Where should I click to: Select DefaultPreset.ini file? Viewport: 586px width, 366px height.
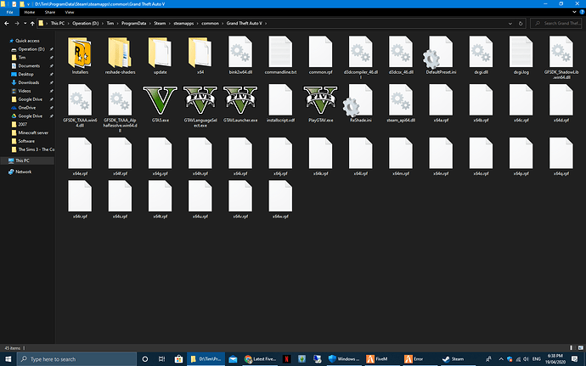(441, 55)
